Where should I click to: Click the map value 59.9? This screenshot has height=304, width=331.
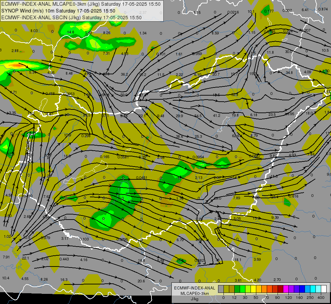click(124, 95)
